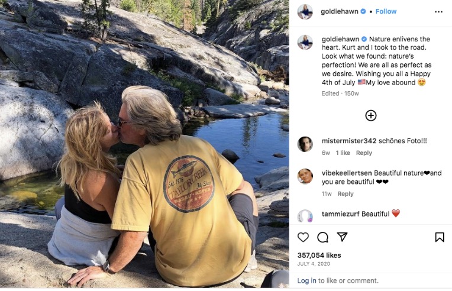The width and height of the screenshot is (452, 291).
Task: Open tammiezurf username link
Action: (340, 214)
